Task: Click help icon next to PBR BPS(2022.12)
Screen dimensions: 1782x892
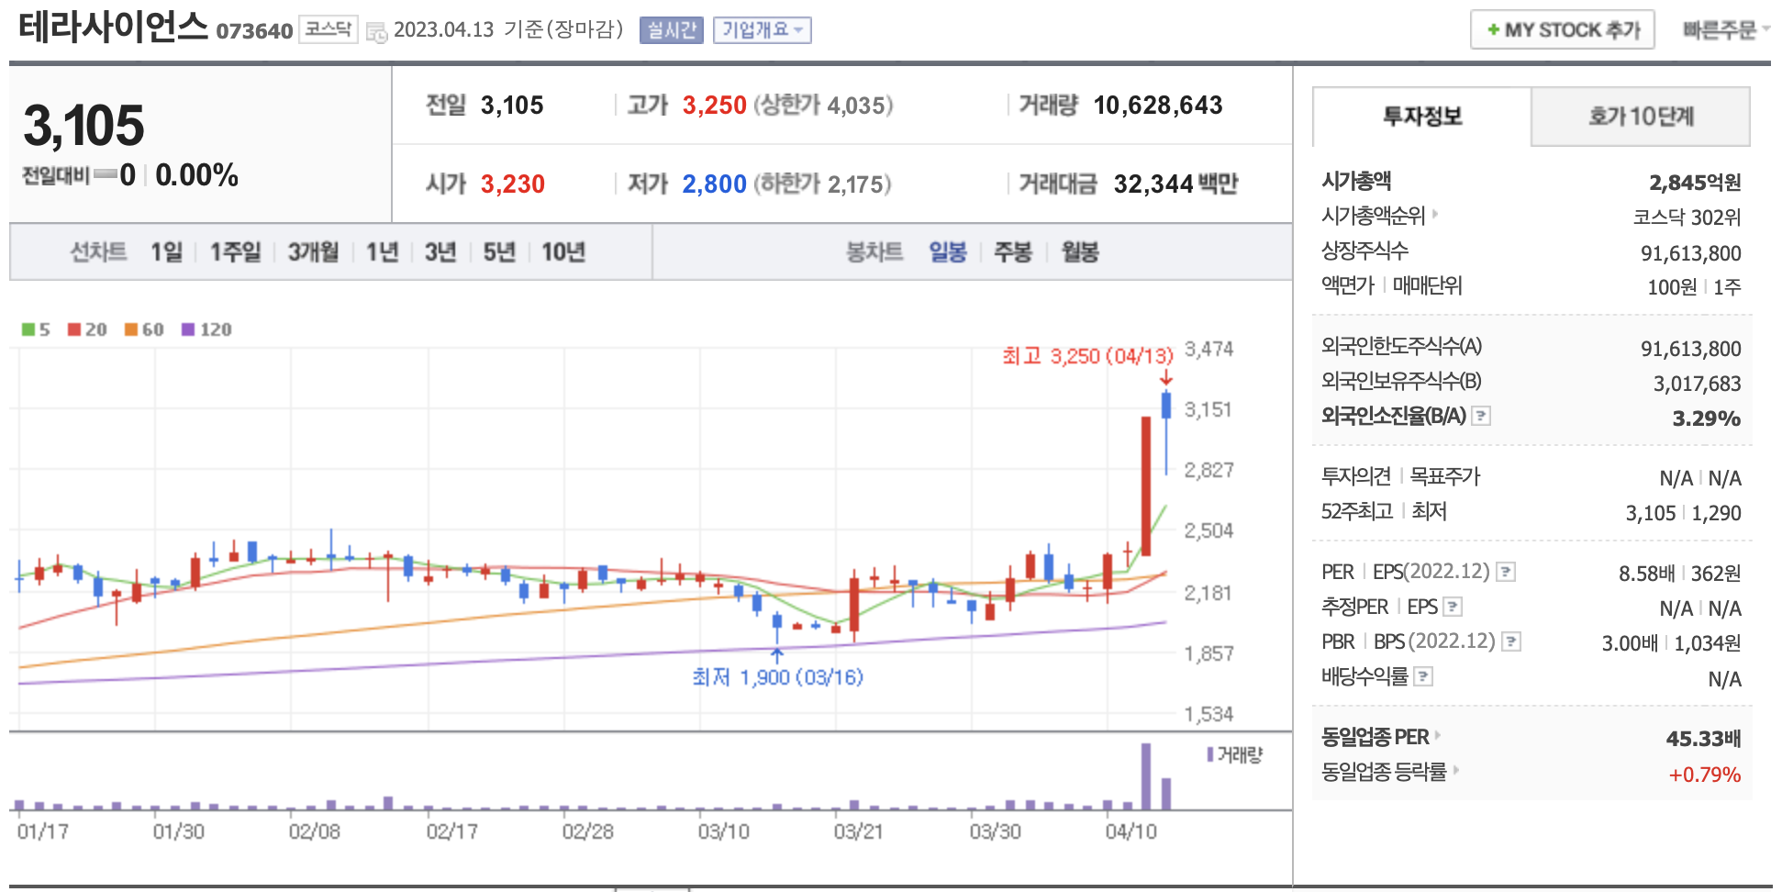Action: point(1510,641)
